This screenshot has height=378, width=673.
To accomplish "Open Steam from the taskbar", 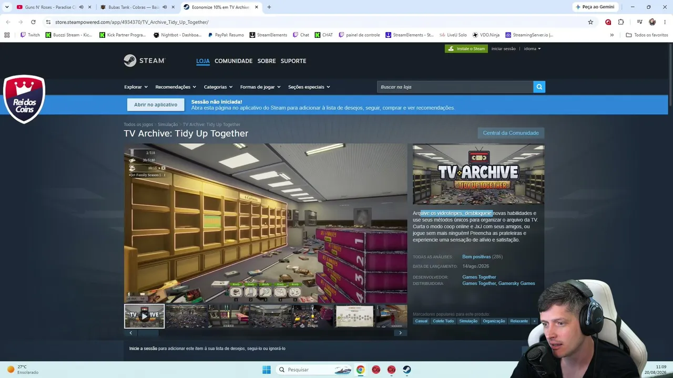I will click(407, 370).
